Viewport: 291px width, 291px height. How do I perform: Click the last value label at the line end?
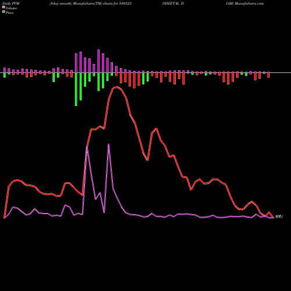click(x=279, y=217)
